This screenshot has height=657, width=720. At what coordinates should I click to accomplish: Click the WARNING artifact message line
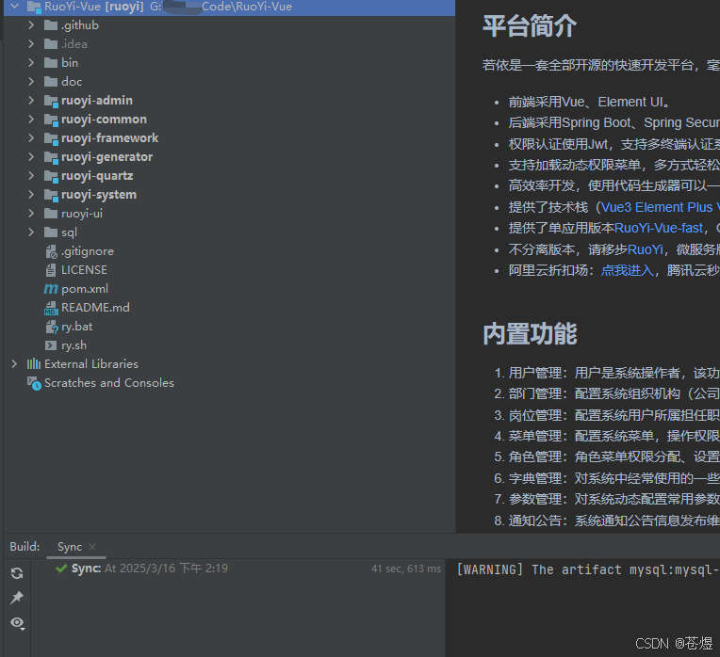tap(588, 569)
